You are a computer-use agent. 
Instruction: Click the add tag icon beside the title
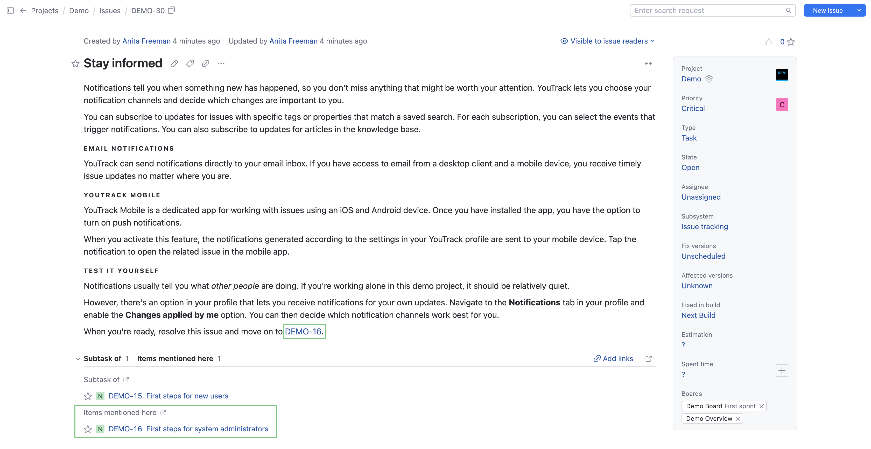[190, 64]
